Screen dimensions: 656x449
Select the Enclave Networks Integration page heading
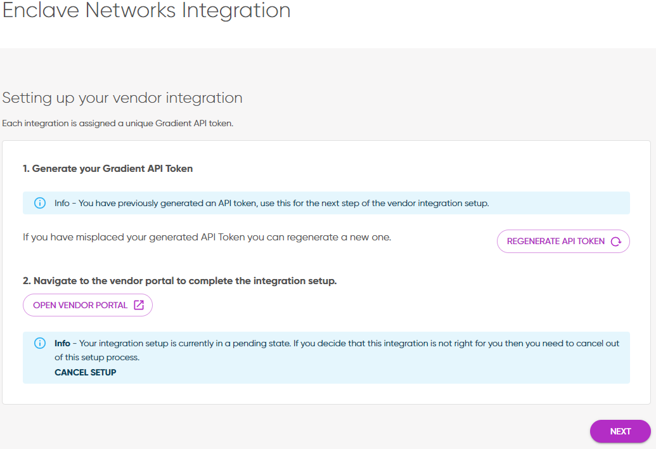click(146, 11)
